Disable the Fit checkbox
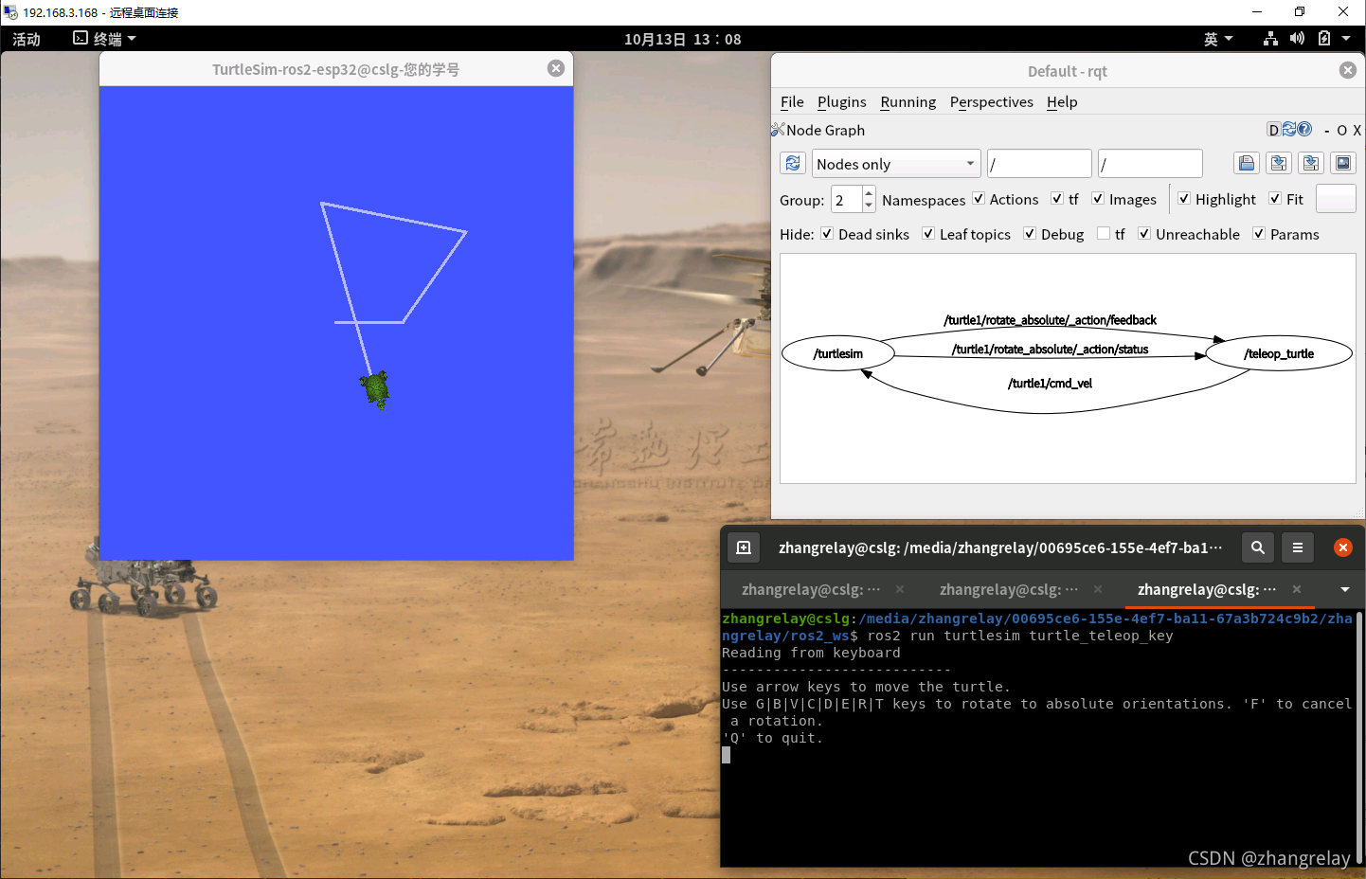This screenshot has width=1366, height=879. (1275, 199)
